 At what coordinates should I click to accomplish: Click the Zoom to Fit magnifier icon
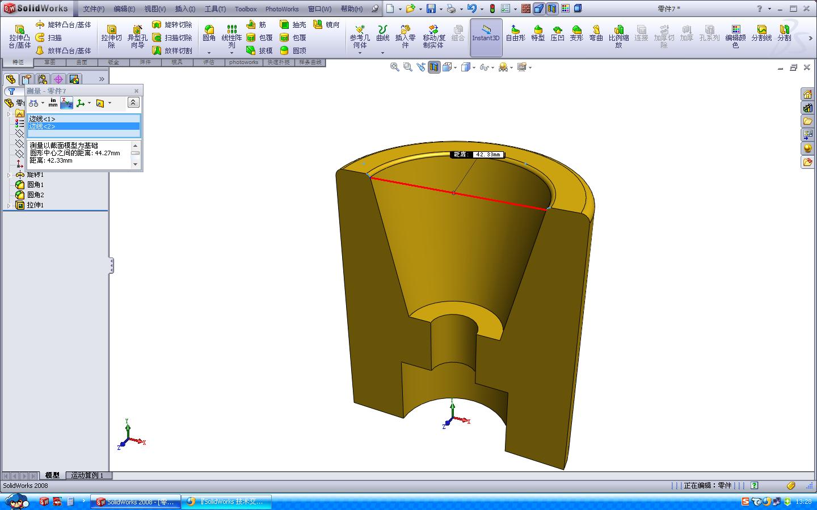pyautogui.click(x=394, y=67)
